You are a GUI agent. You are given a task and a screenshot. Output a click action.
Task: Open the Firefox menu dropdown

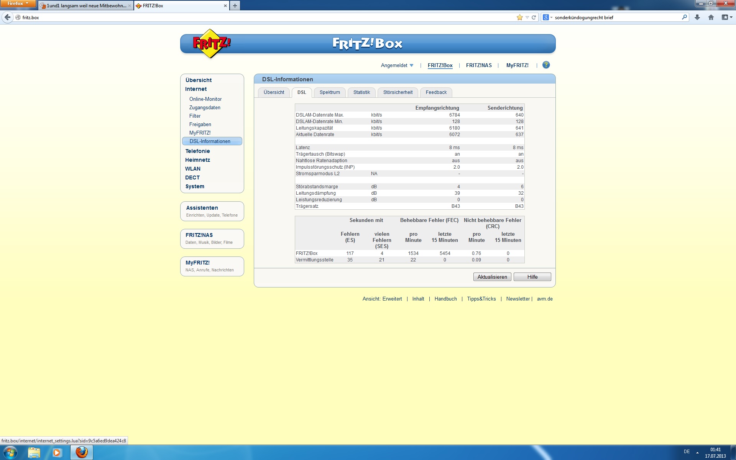(x=18, y=3)
